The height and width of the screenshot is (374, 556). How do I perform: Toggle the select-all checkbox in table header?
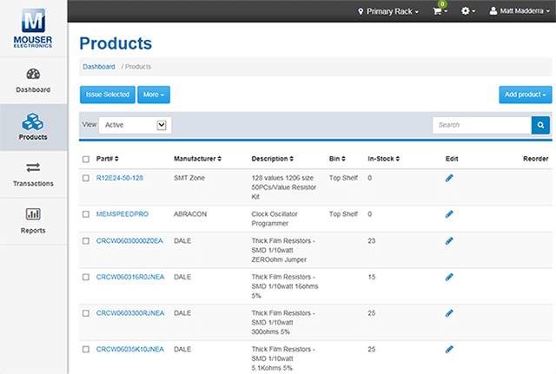[x=85, y=159]
